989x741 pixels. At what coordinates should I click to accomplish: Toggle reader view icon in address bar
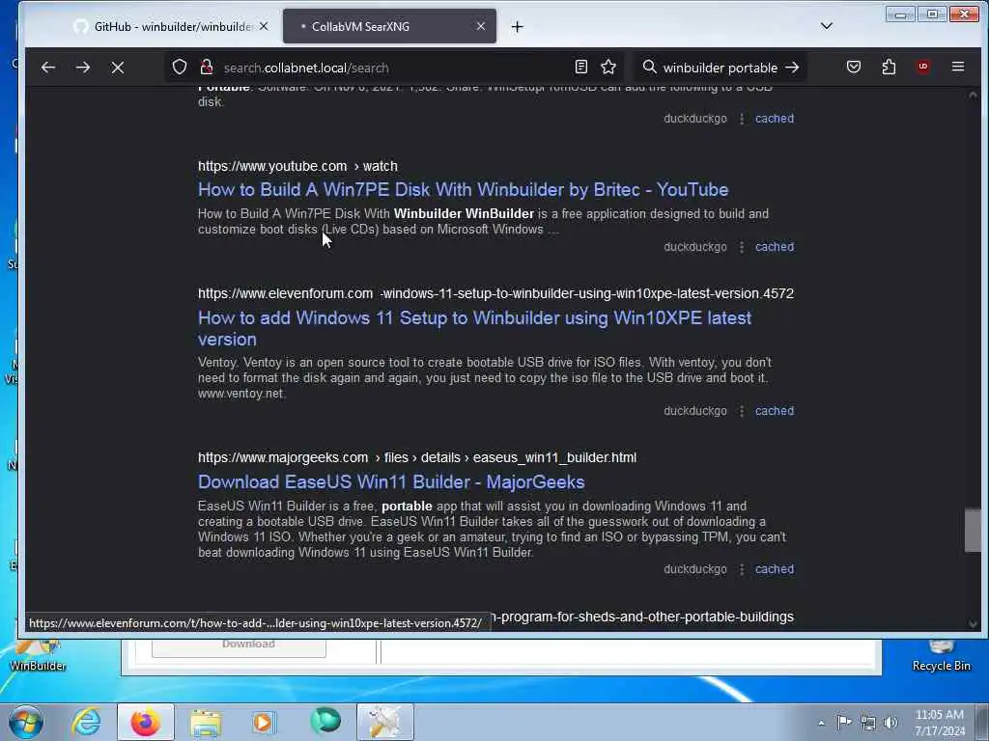click(580, 67)
